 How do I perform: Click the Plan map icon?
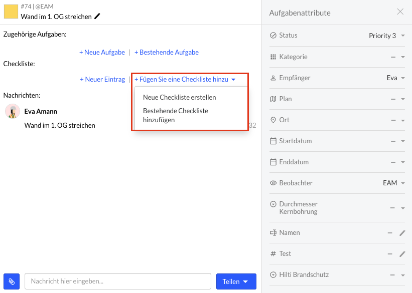pos(273,99)
